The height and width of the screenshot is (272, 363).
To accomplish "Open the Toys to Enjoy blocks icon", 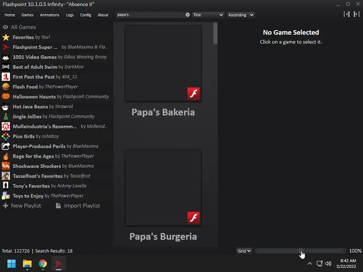I will point(6,196).
